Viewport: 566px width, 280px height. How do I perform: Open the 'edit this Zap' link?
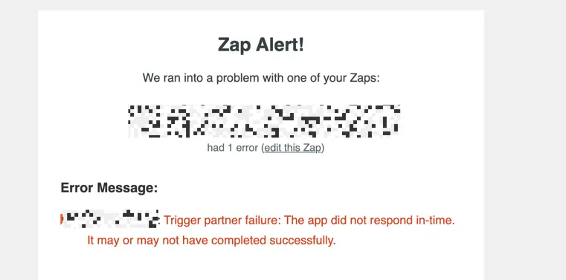click(x=292, y=148)
